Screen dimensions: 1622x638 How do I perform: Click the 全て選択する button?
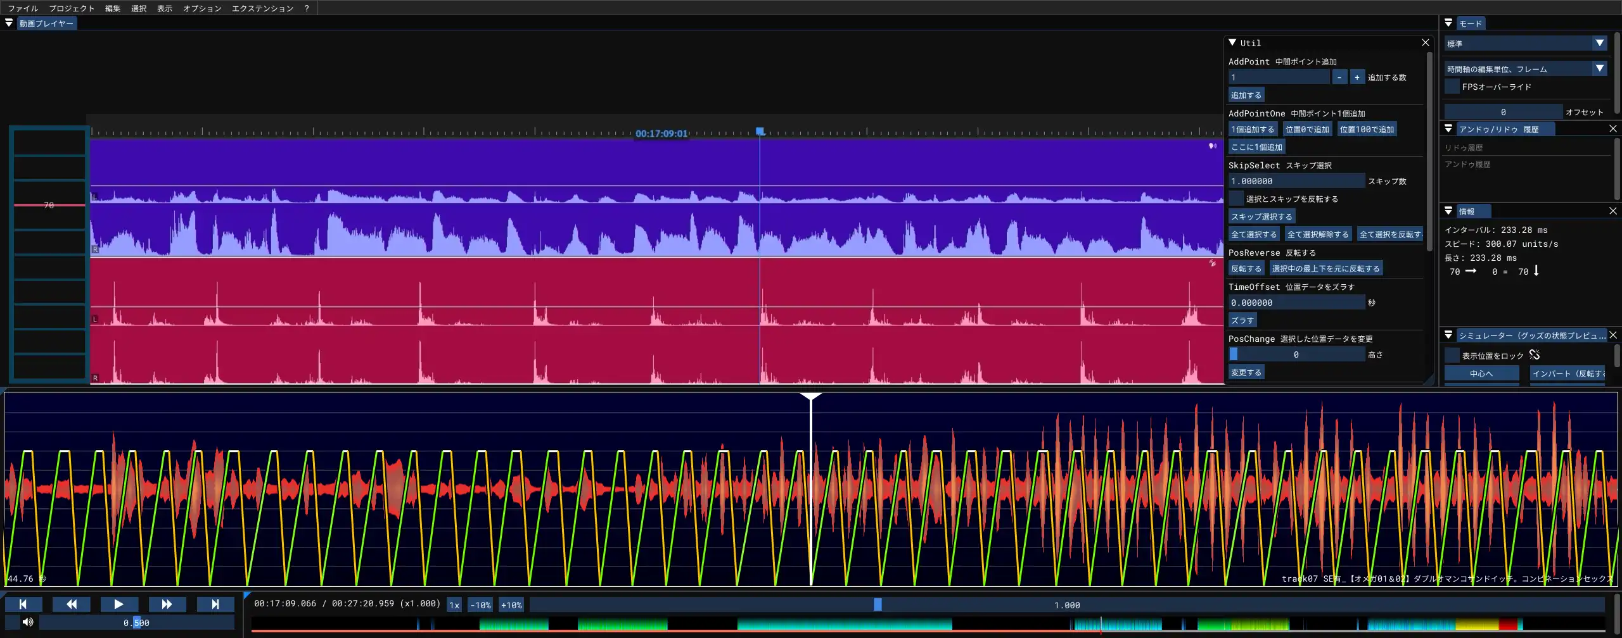[x=1254, y=234]
